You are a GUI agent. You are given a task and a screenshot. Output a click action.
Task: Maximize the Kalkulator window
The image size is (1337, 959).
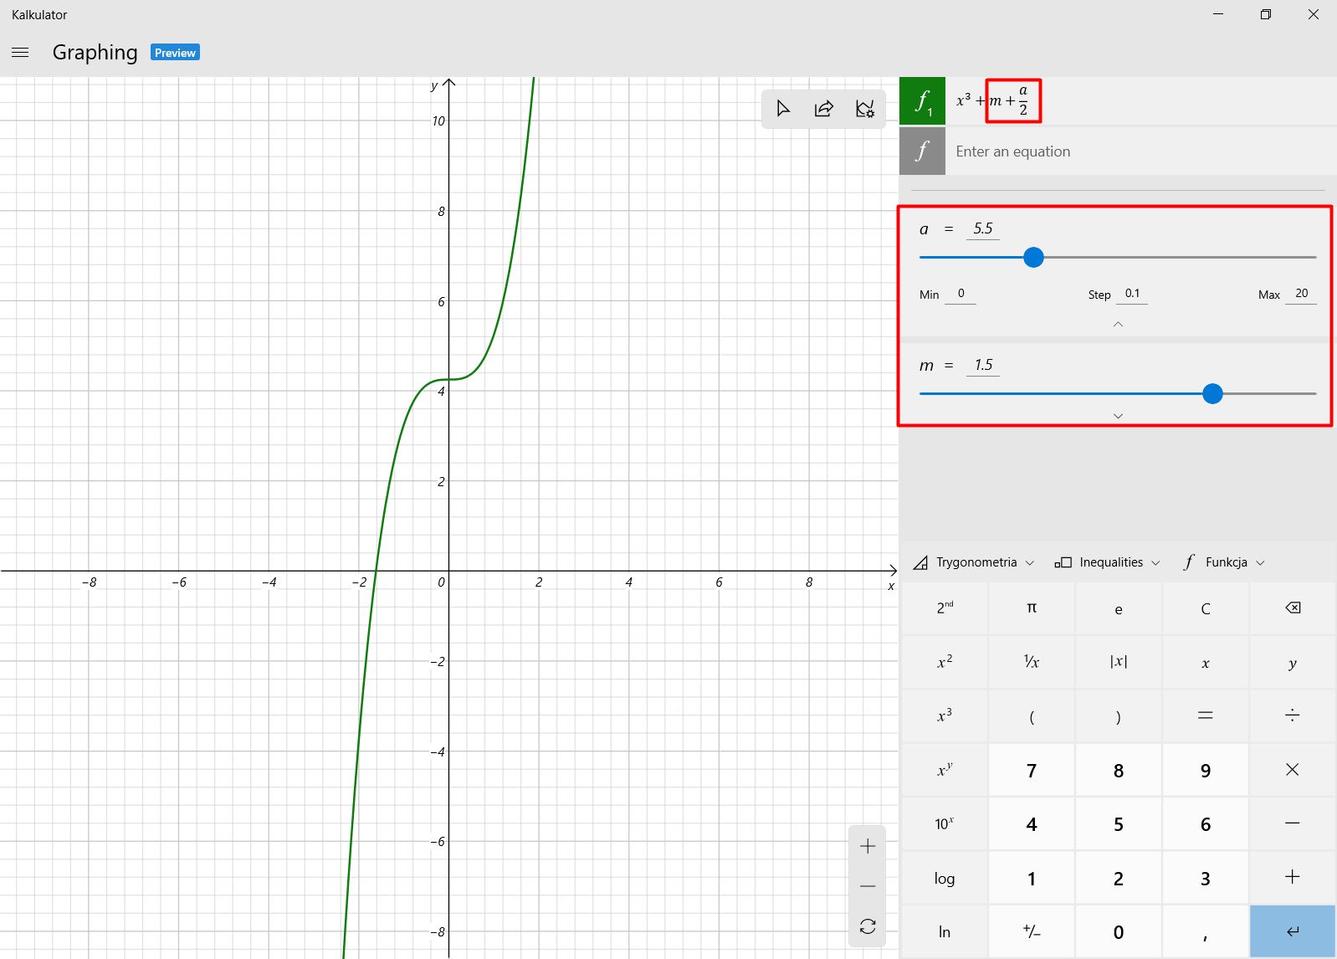click(x=1266, y=14)
